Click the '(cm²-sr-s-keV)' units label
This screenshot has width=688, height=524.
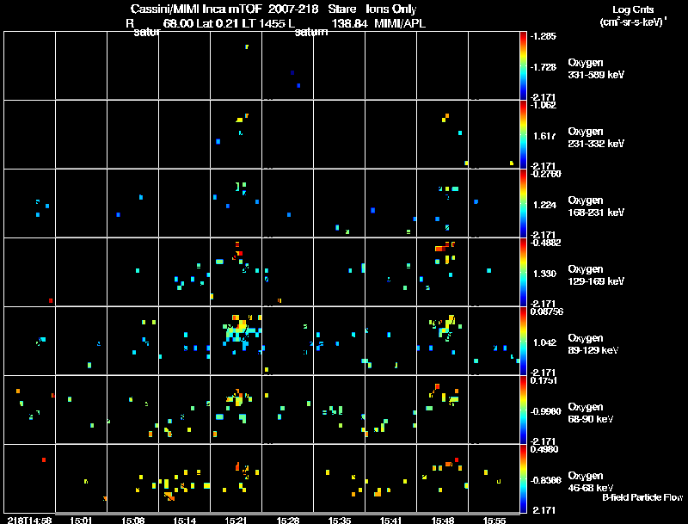(x=633, y=22)
